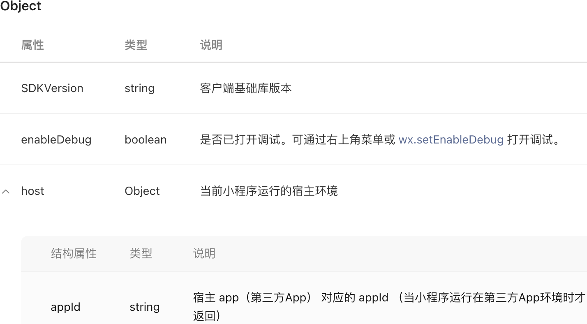Click the host property name
This screenshot has height=324, width=587.
32,191
